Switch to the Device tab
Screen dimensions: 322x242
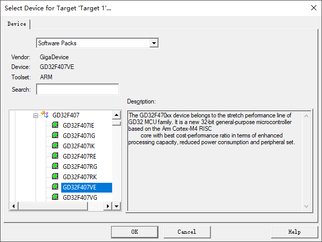pos(17,24)
